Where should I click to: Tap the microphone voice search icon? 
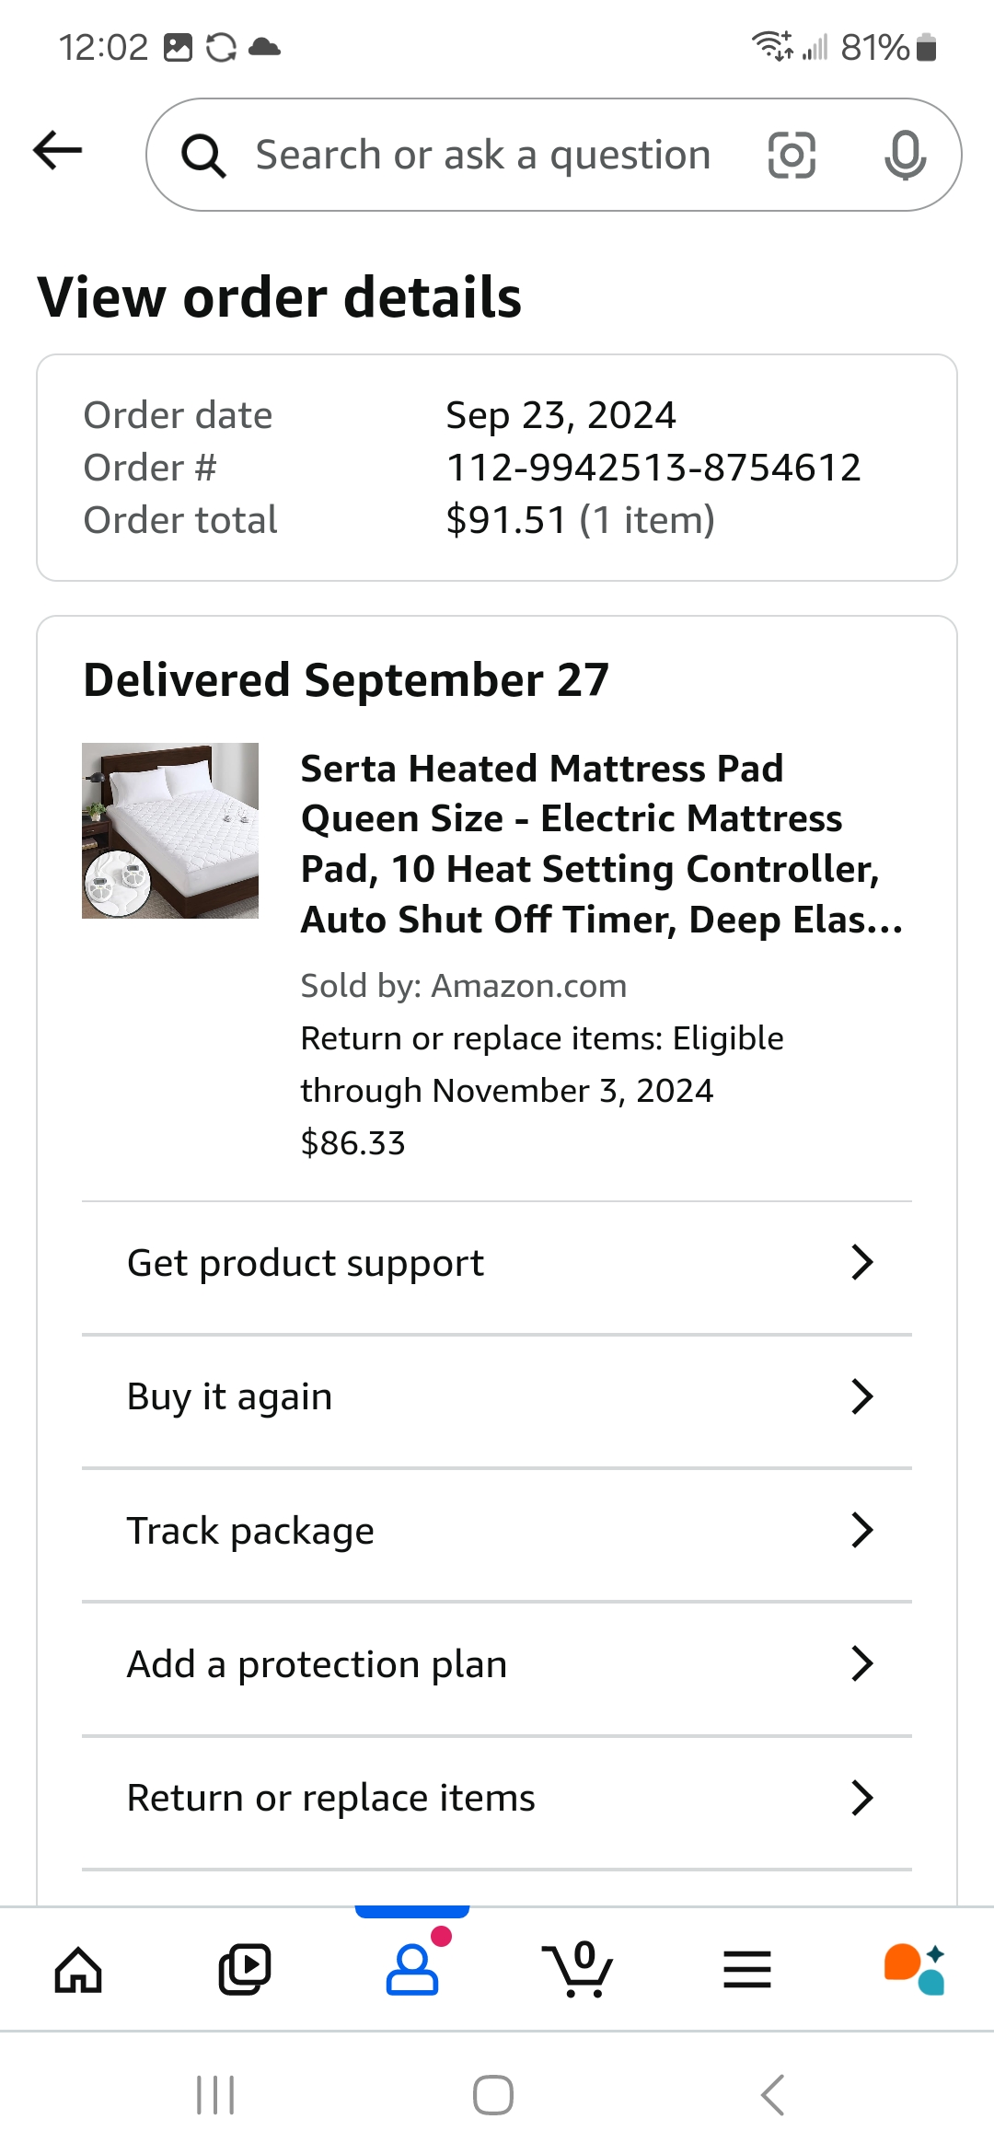pyautogui.click(x=906, y=155)
